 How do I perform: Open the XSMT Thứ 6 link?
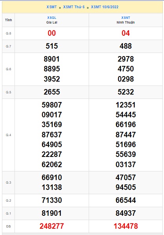pos(74,7)
